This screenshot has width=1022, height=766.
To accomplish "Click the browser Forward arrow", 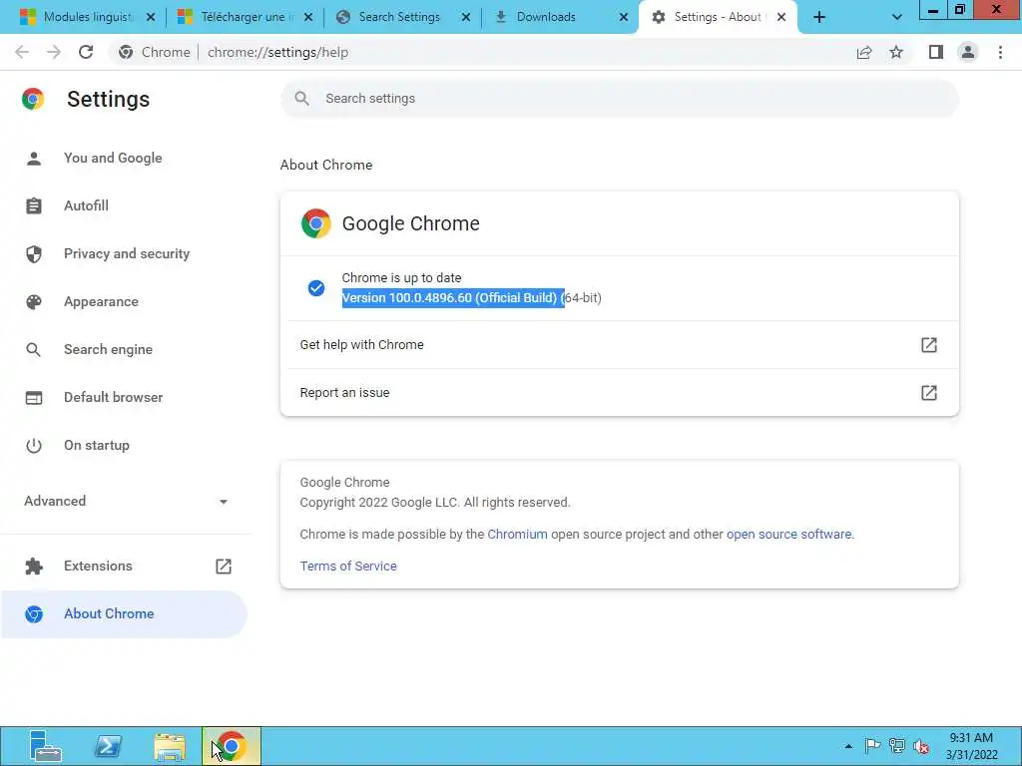I will pos(54,52).
